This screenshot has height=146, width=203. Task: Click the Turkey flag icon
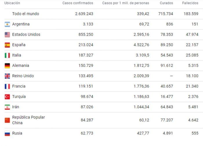(7, 97)
